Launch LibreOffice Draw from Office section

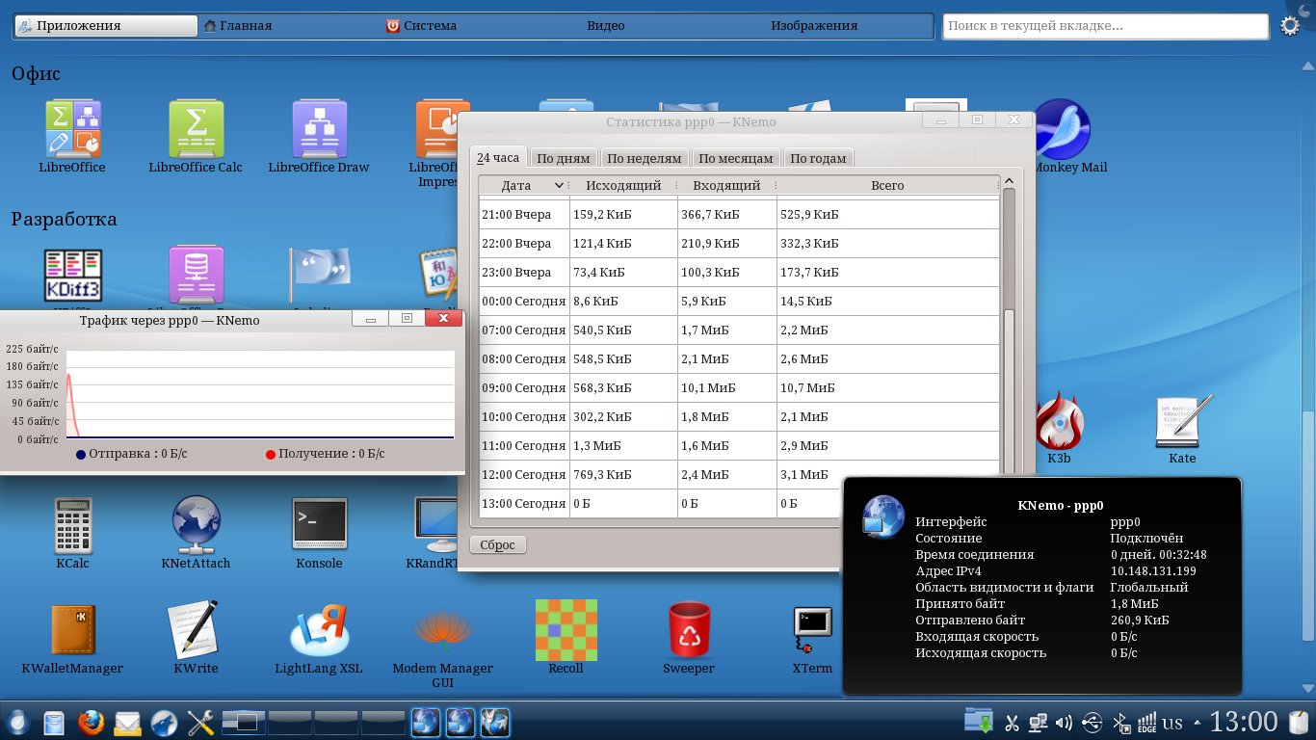[319, 129]
